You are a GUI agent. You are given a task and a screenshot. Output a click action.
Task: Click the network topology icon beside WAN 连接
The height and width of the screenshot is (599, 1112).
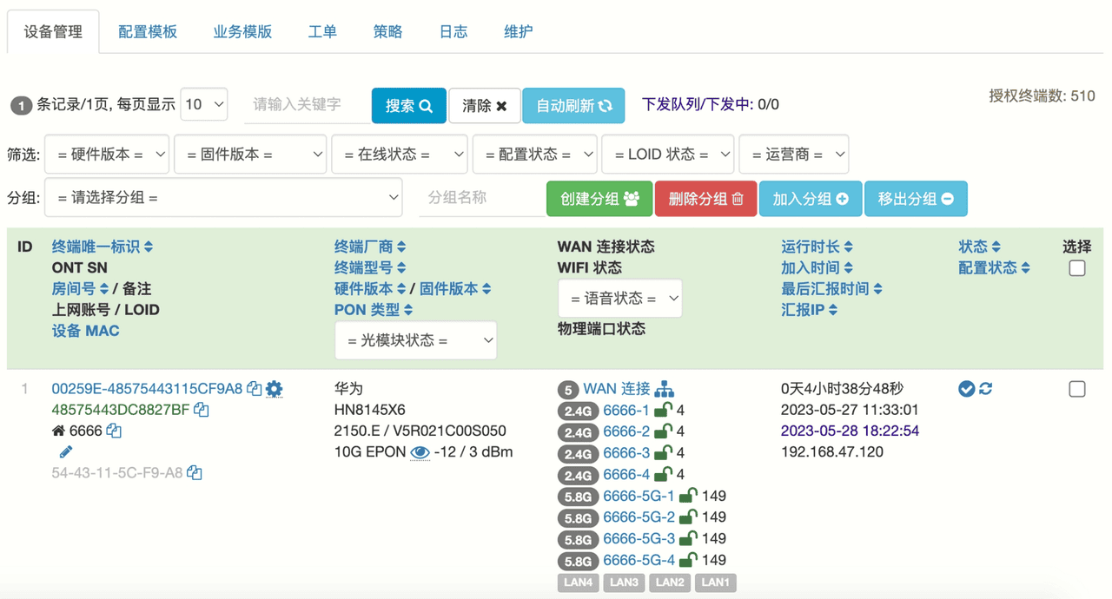665,389
